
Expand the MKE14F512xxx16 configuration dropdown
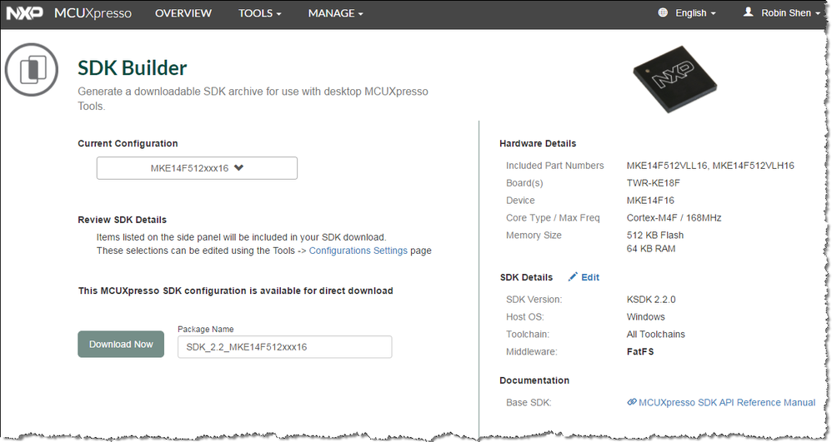pos(197,168)
